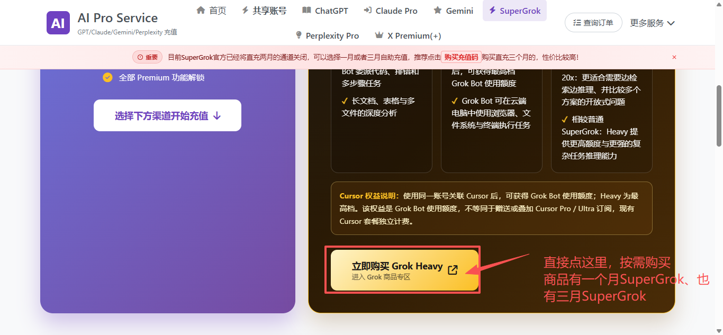Click the Grok Bot 可在云端电脑 bullet text
Image resolution: width=723 pixels, height=335 pixels.
(491, 113)
